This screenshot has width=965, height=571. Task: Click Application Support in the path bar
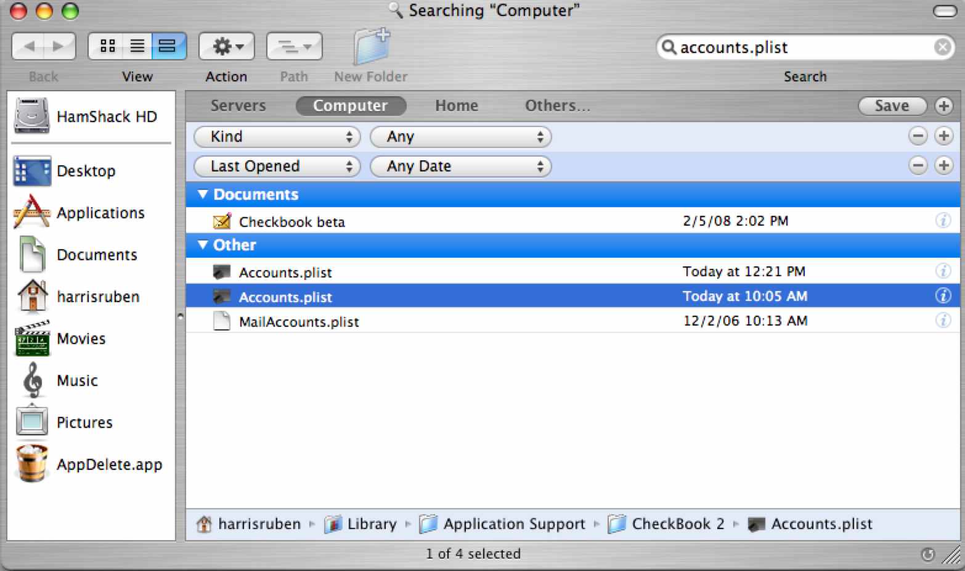[x=502, y=524]
